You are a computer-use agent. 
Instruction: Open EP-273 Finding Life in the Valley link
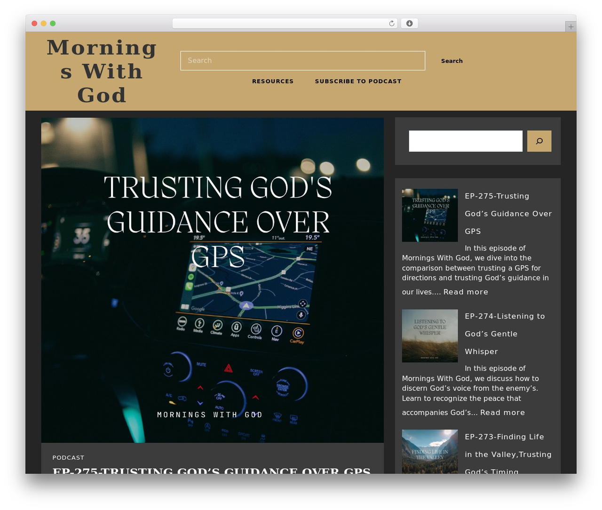pos(508,454)
